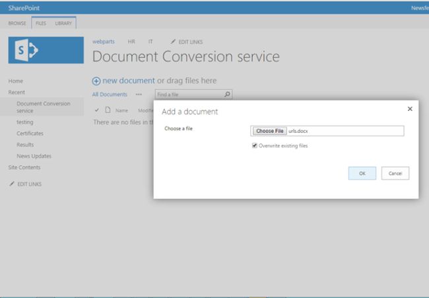Open the testing sidebar link
The image size is (429, 298).
click(25, 122)
